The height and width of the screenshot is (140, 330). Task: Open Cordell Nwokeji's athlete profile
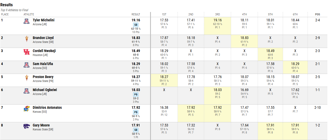pyautogui.click(x=44, y=51)
